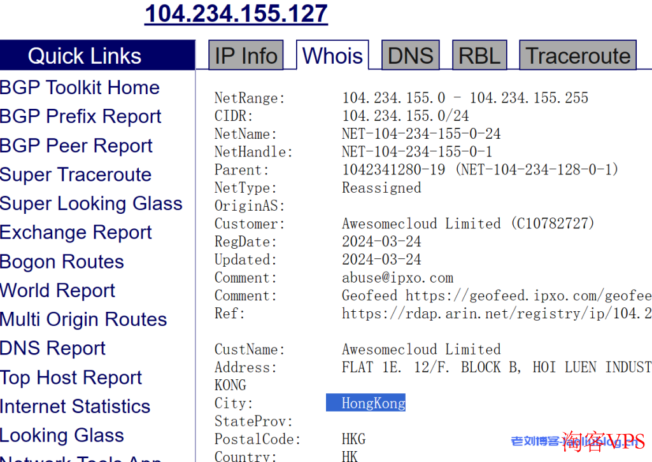The image size is (652, 462).
Task: Switch to the RBL tab
Action: 479,55
